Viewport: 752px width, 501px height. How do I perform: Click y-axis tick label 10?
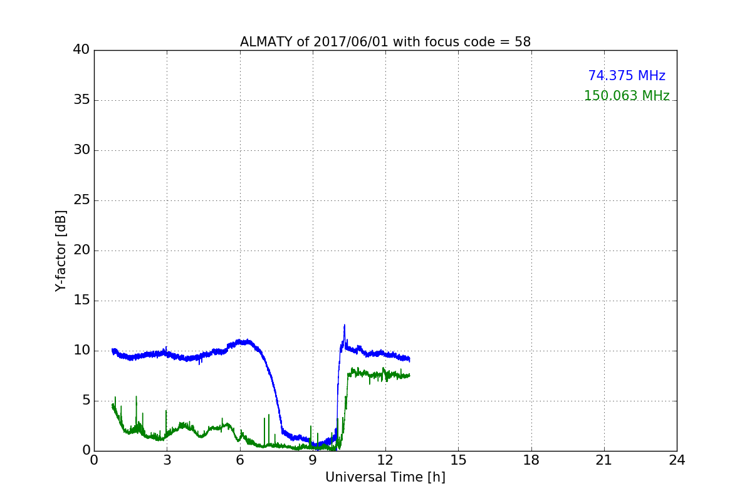[x=81, y=351]
